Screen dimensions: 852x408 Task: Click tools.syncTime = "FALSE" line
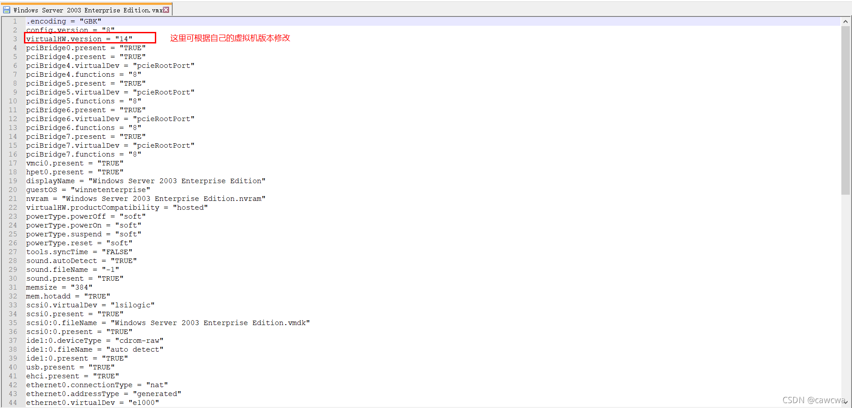point(79,252)
